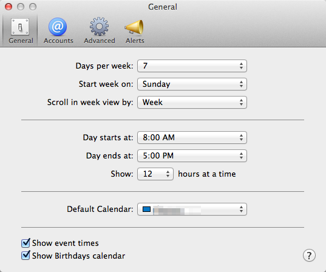Click the help question mark button
Screen dimensions: 326x272
pyautogui.click(x=309, y=255)
